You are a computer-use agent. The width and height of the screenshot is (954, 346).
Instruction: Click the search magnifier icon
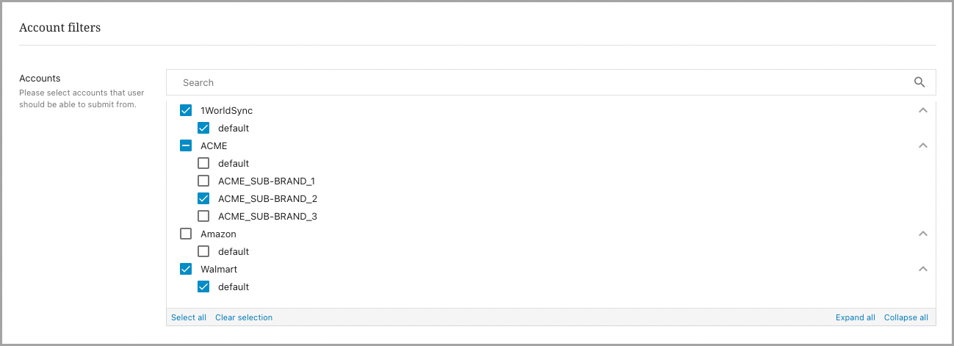coord(919,82)
